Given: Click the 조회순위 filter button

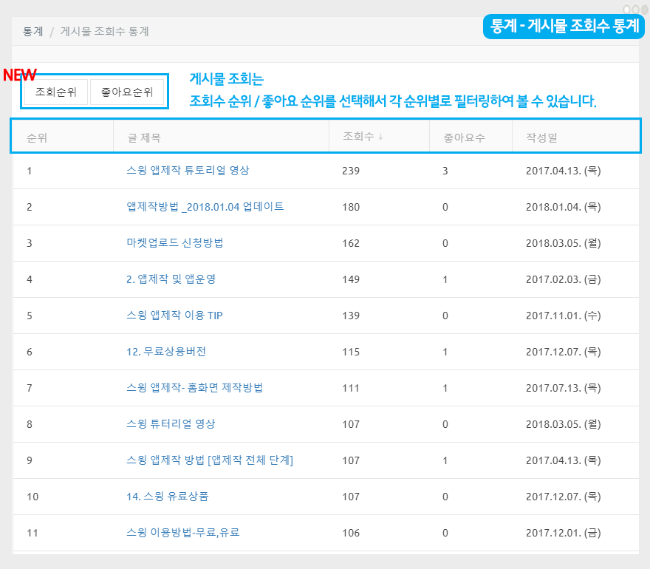Looking at the screenshot, I should click(56, 92).
